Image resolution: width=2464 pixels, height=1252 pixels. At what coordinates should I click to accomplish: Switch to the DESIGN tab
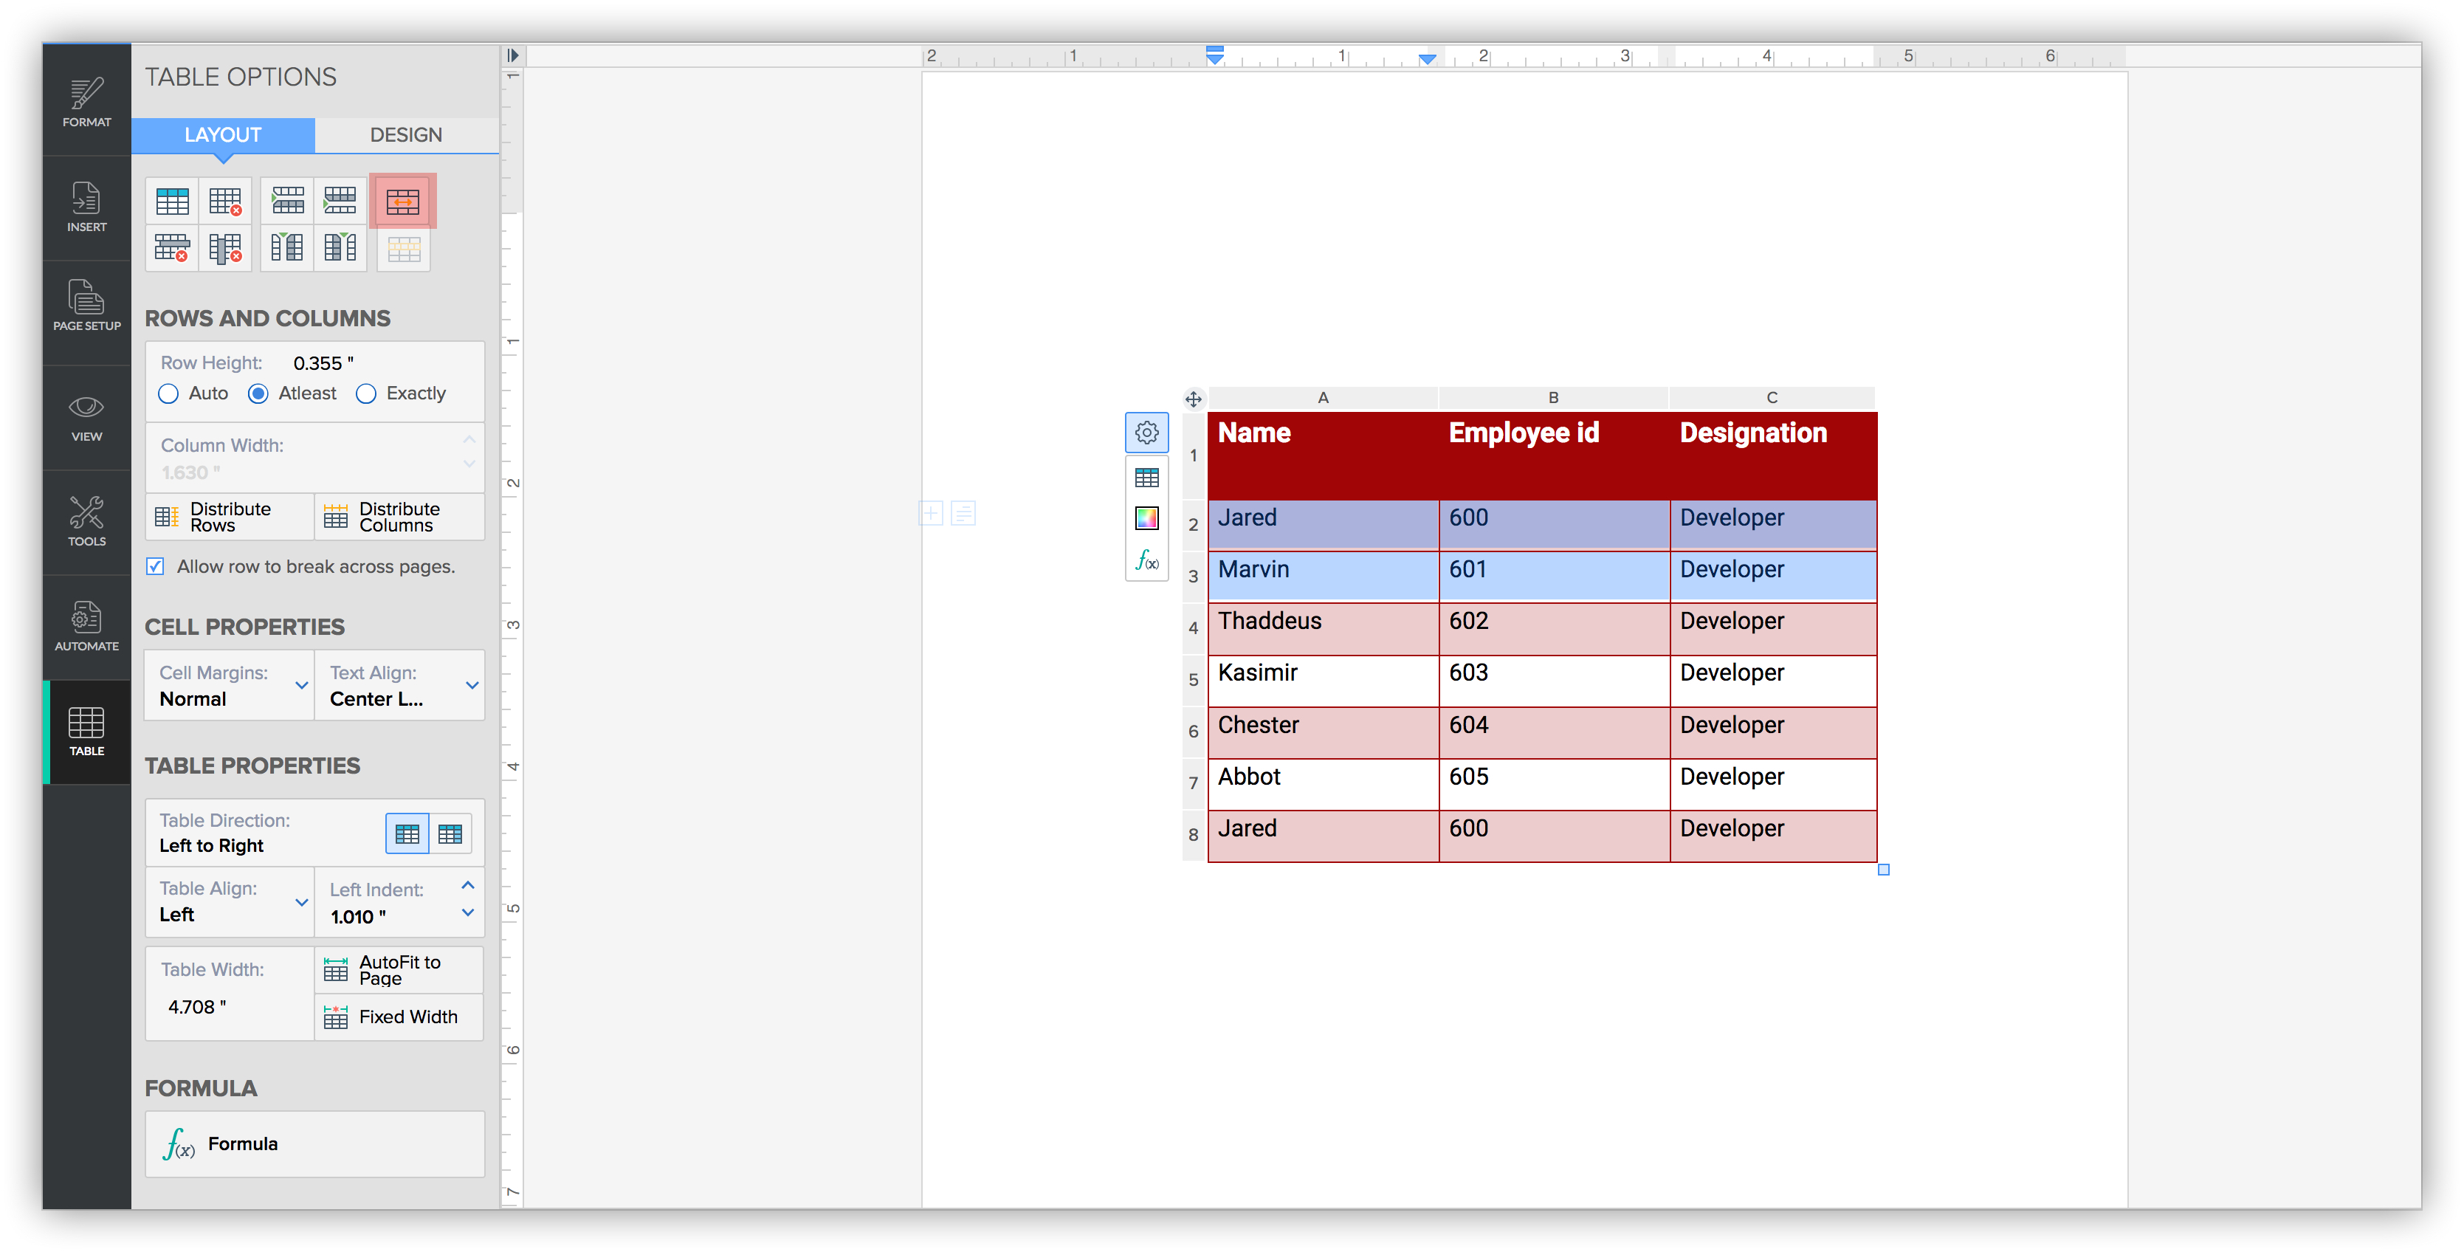405,135
